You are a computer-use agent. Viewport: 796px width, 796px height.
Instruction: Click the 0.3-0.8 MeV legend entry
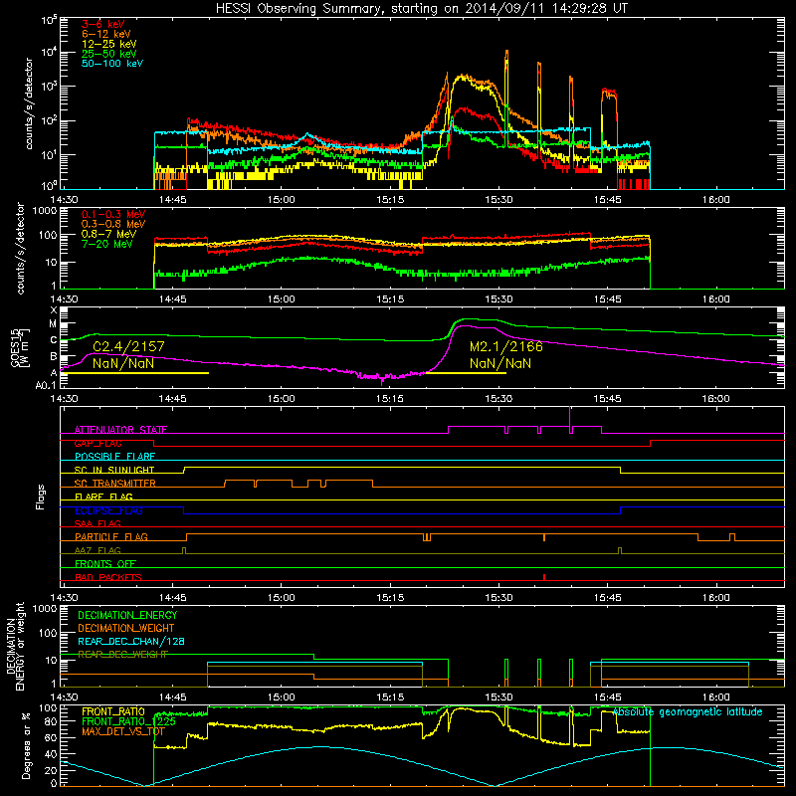(x=113, y=224)
